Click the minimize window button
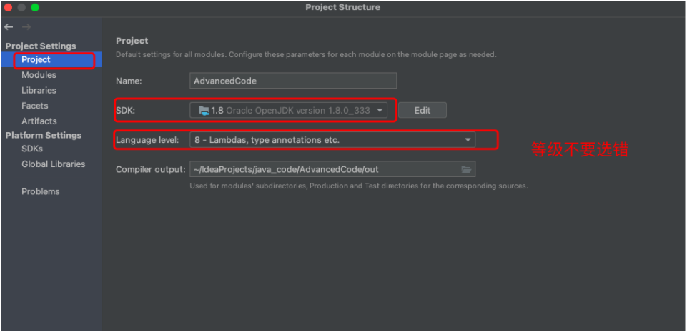Screen dimensions: 687x332 pos(21,7)
